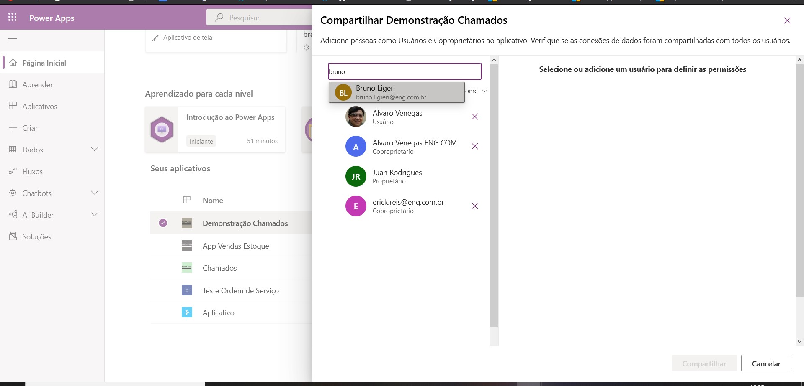
Task: Uncheck the Demonstração Chamados selection circle
Action: click(x=163, y=223)
